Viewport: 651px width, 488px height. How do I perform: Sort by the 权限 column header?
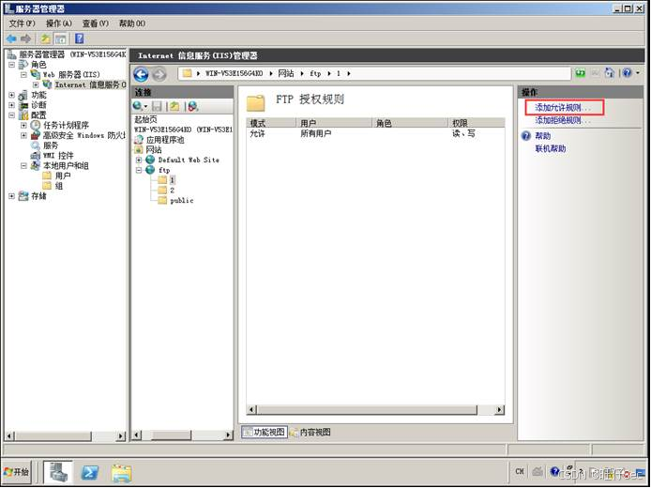pos(477,123)
